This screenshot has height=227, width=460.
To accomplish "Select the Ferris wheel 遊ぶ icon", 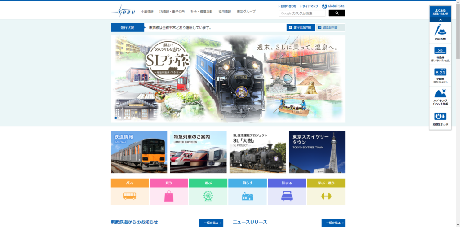I will 208,196.
